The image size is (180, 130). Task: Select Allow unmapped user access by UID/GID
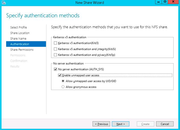[63, 81]
